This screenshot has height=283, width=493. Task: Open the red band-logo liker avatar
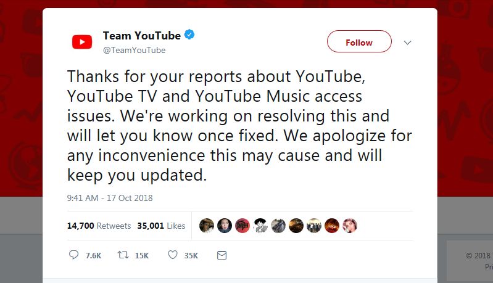242,226
